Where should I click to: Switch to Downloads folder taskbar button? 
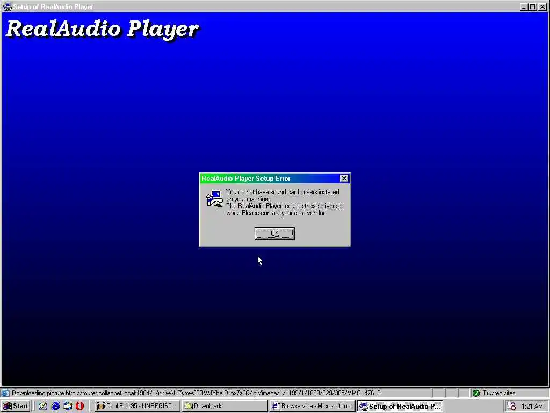225,406
